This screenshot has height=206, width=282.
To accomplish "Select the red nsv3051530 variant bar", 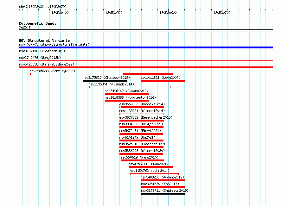I will coord(163,187).
